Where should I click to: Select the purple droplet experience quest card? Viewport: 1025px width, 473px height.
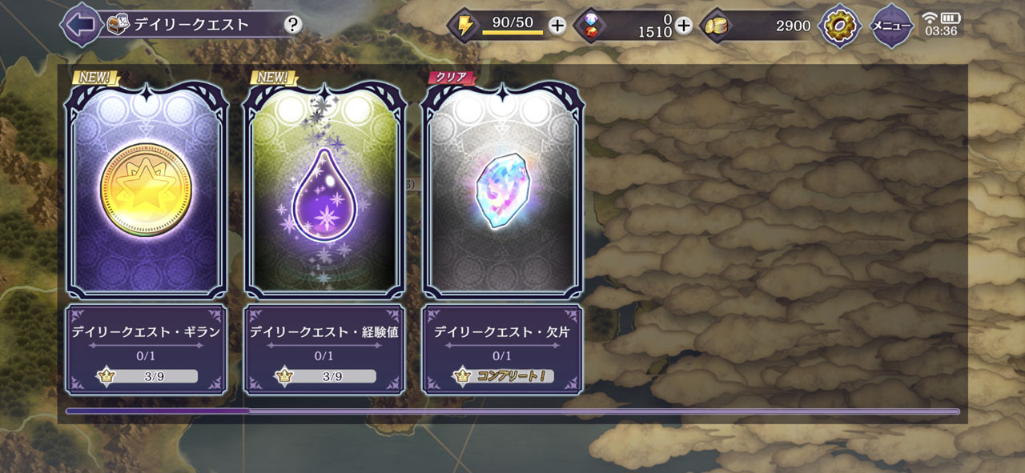324,190
